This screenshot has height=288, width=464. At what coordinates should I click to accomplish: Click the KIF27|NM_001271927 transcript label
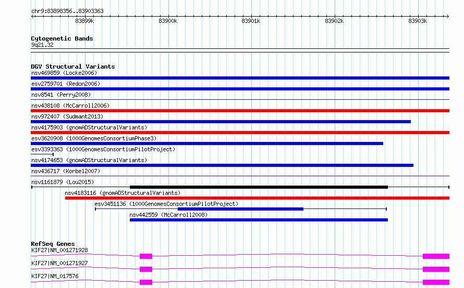coord(59,263)
